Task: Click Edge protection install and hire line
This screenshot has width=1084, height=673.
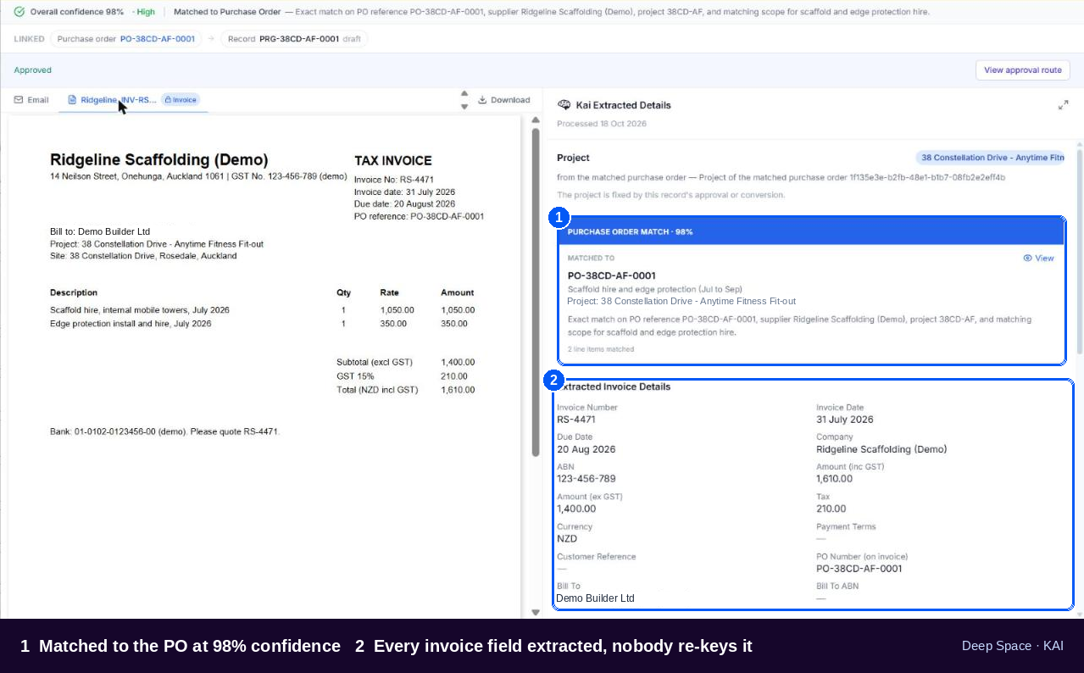Action: [x=131, y=324]
